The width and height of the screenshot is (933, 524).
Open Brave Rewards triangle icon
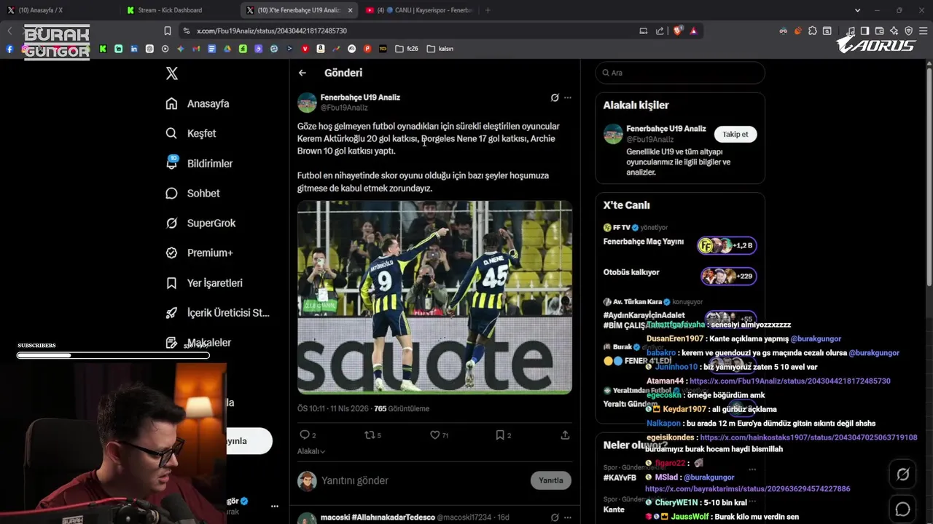[x=693, y=31]
